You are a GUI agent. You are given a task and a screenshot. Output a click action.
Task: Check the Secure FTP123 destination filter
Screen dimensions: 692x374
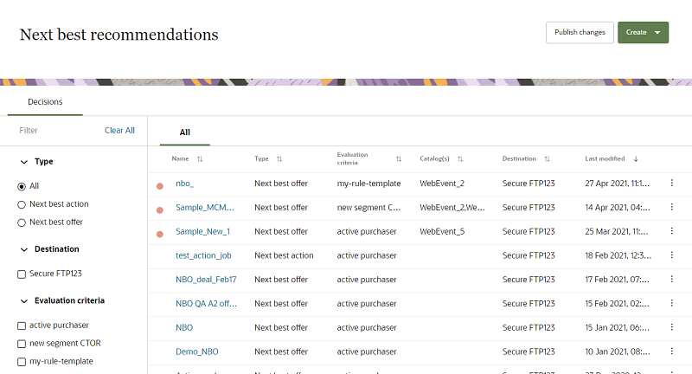pos(22,274)
